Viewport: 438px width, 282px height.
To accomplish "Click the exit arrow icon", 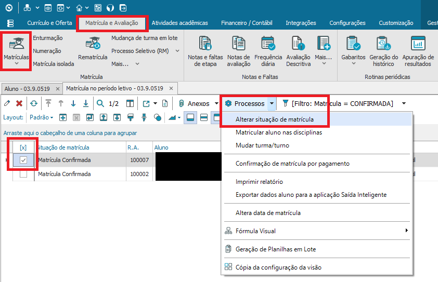I will click(x=123, y=8).
